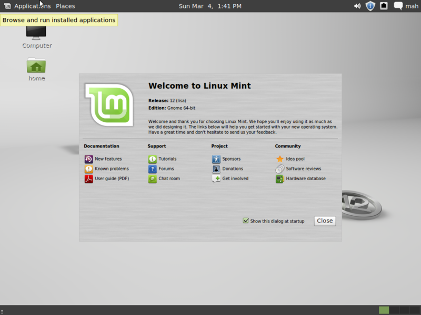Click the Tutorials info icon
Screen dimensions: 421x315
pyautogui.click(x=152, y=159)
